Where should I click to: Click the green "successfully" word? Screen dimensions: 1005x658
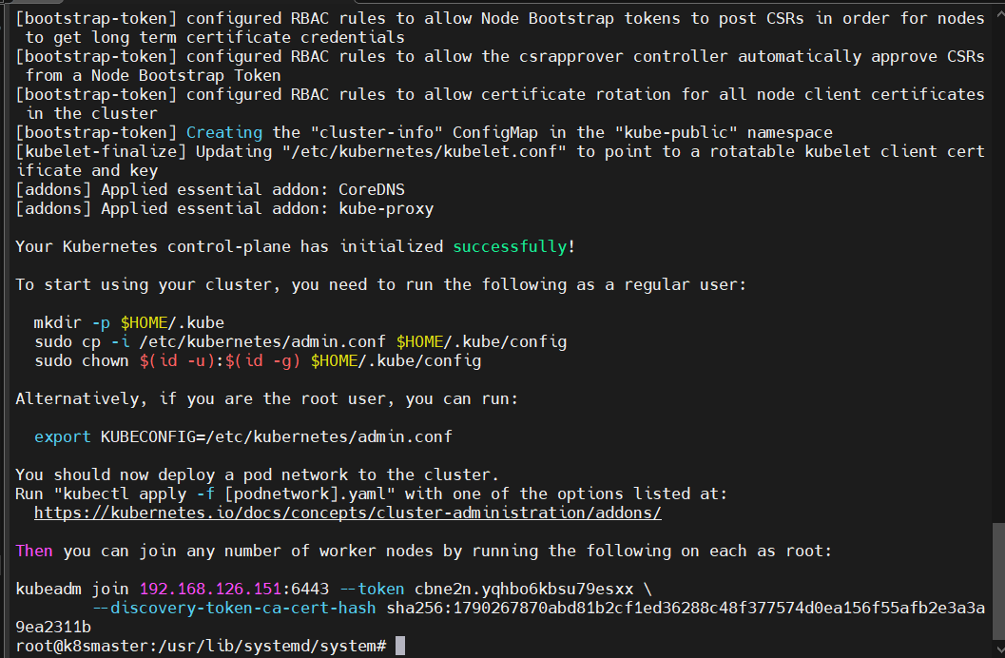(510, 246)
